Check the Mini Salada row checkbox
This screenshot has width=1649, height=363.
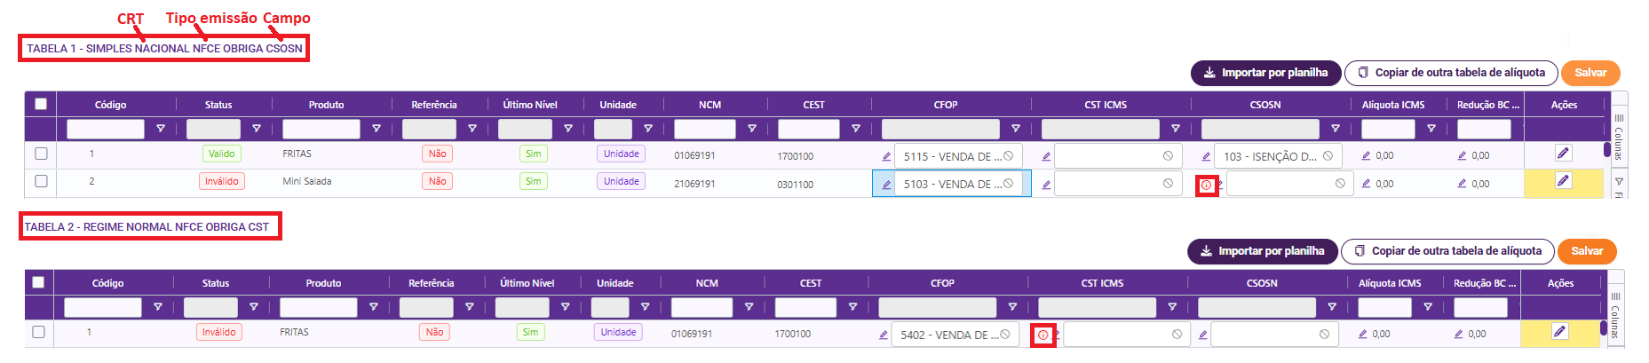41,181
